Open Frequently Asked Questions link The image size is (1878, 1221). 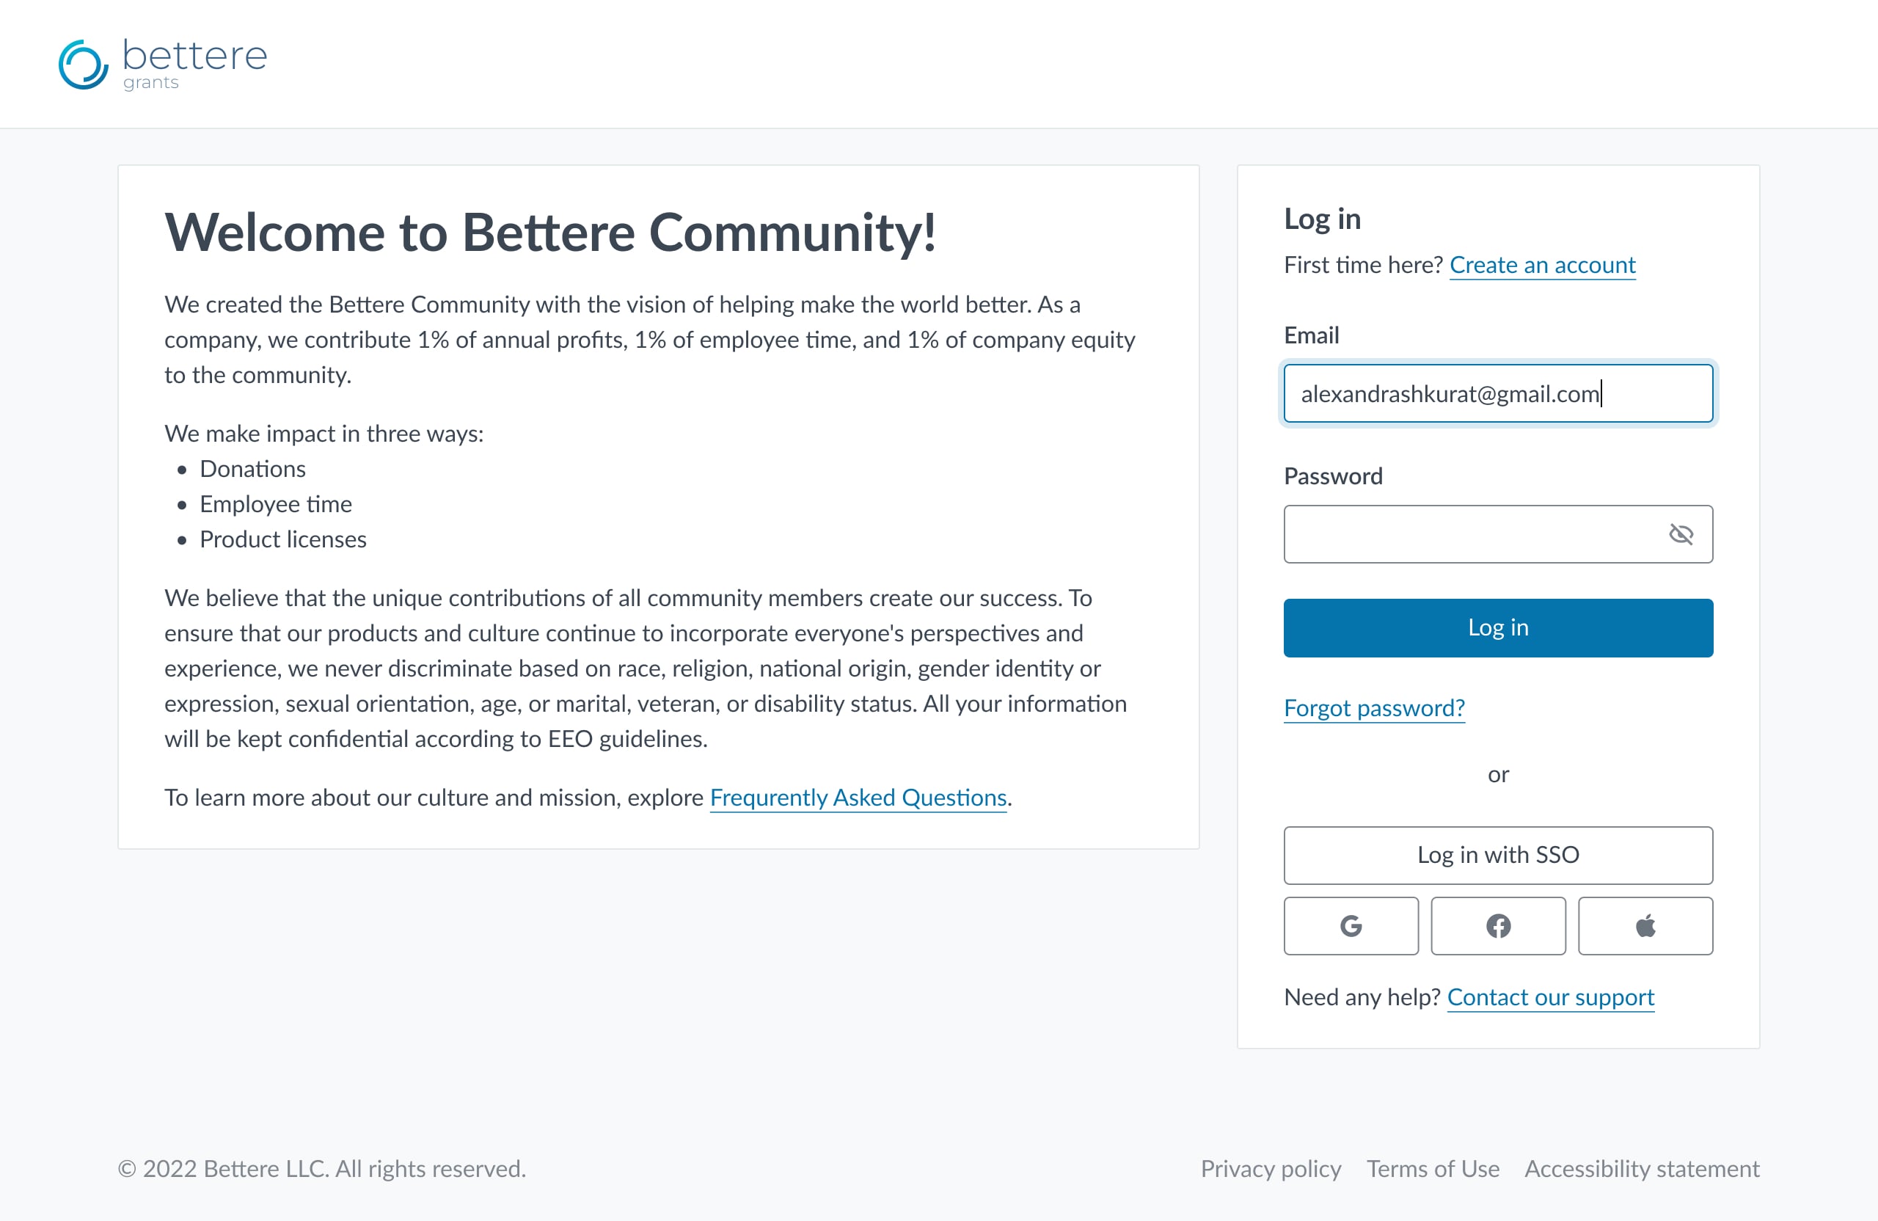point(858,797)
